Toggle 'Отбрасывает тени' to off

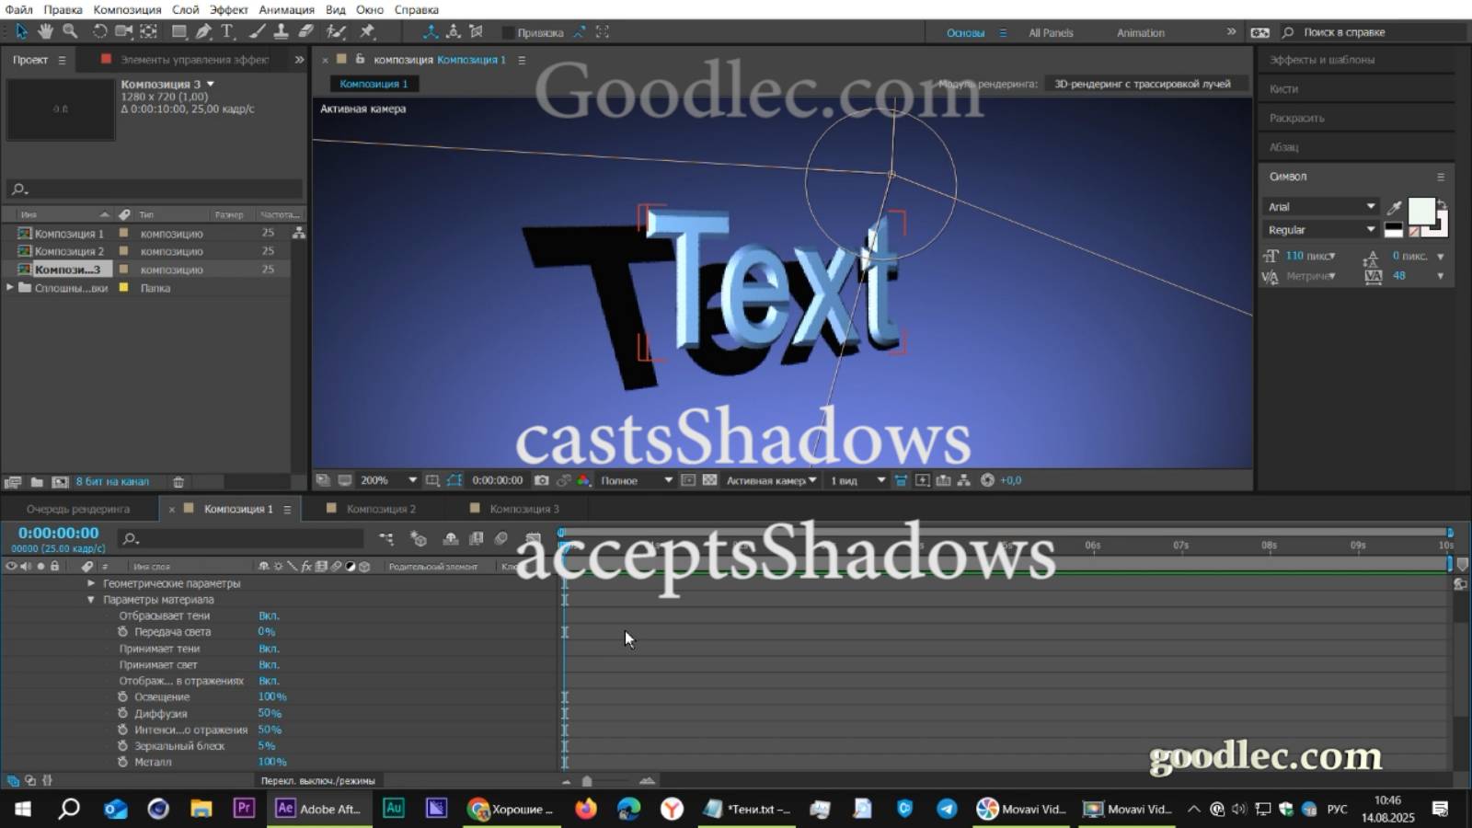pyautogui.click(x=268, y=615)
